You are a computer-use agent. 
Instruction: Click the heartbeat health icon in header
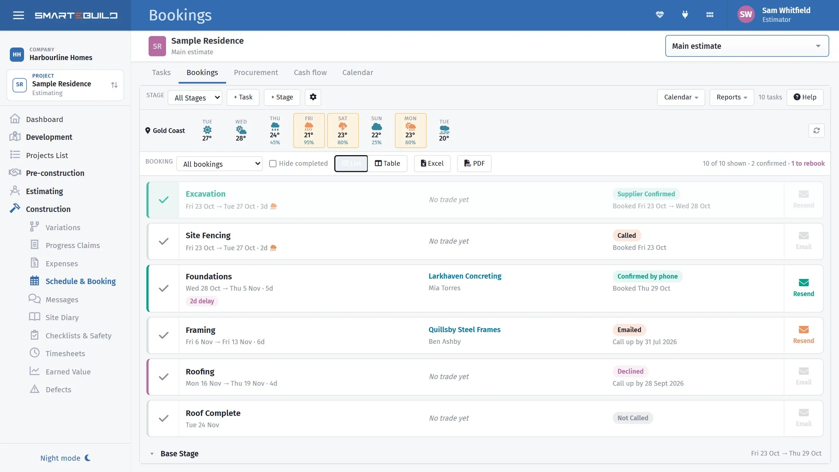point(660,15)
